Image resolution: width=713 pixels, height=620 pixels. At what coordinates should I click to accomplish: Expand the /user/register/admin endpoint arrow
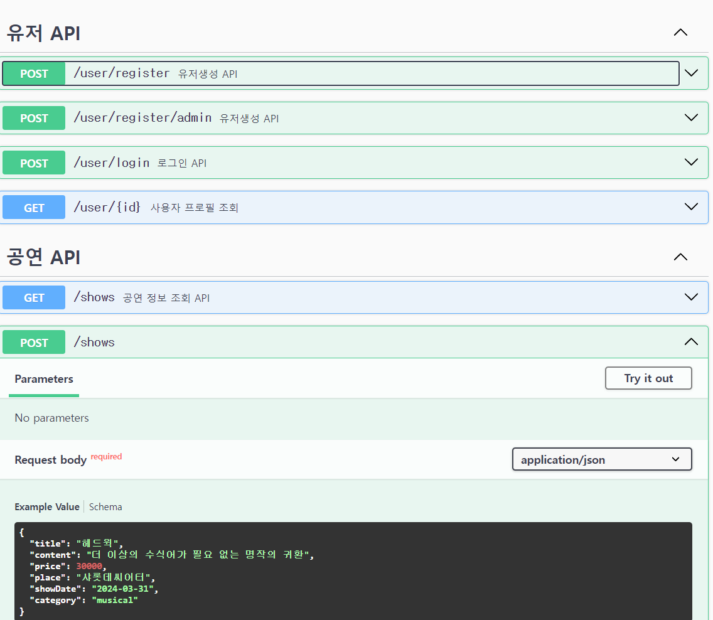point(691,118)
